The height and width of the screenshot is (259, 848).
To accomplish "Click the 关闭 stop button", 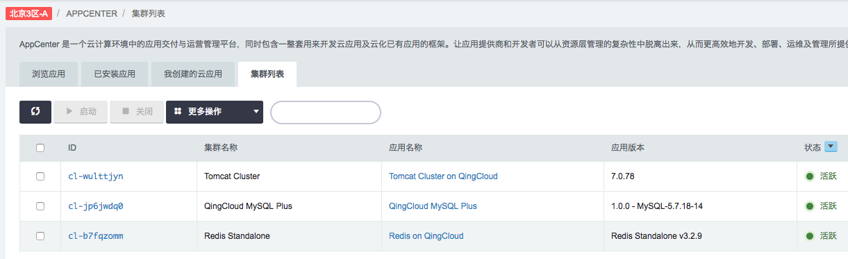I will 137,112.
